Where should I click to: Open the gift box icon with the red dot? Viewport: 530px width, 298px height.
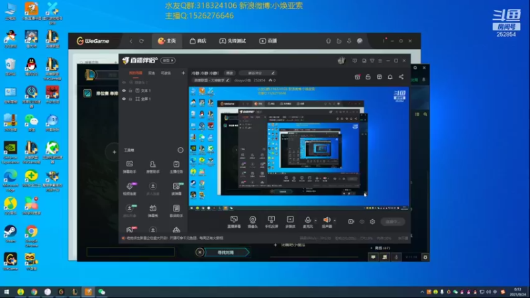(357, 77)
